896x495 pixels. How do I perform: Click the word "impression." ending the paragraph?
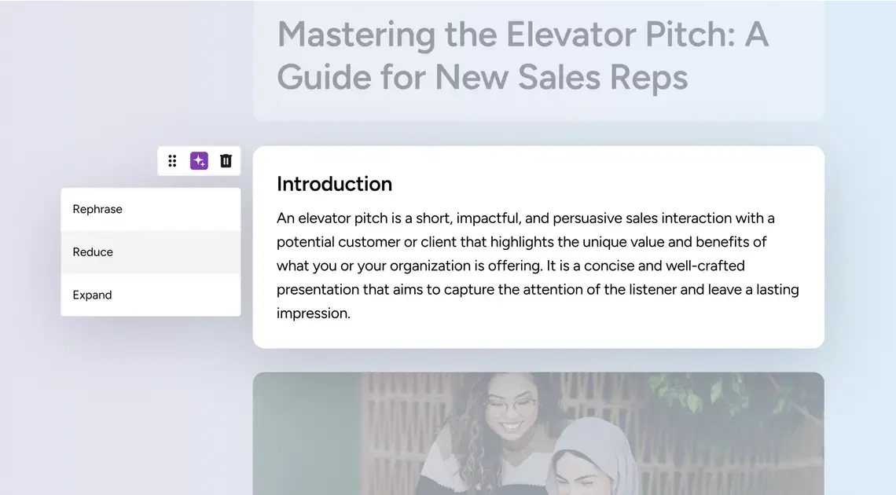pyautogui.click(x=313, y=313)
